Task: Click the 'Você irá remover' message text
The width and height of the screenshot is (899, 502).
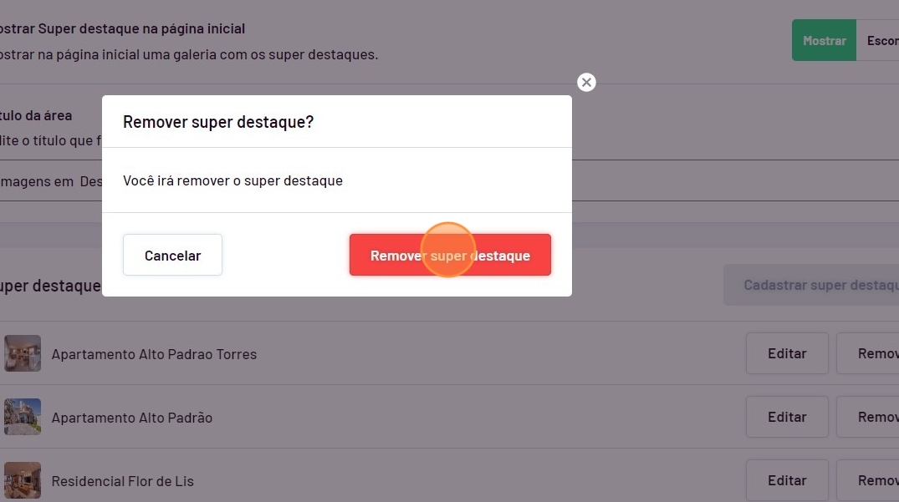Action: click(232, 180)
